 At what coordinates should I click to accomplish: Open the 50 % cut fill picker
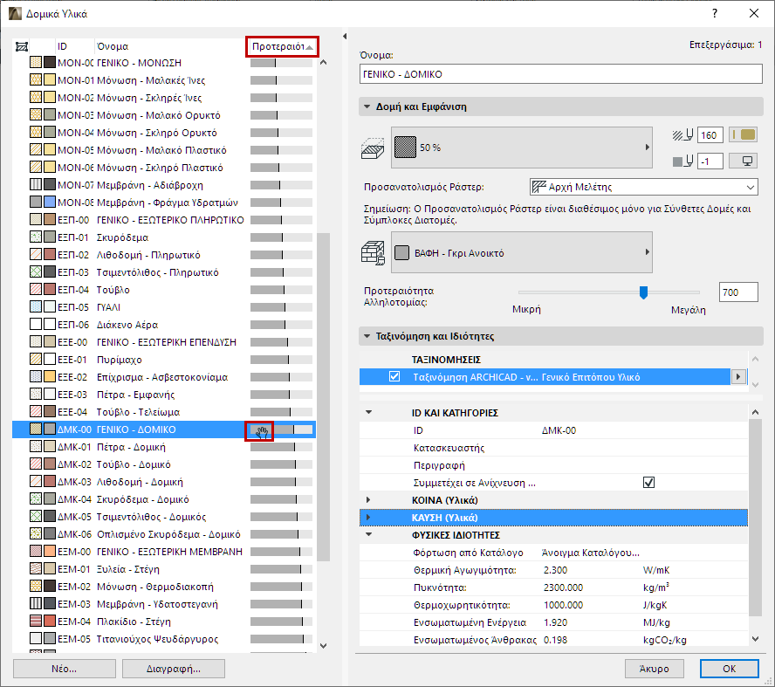pyautogui.click(x=521, y=148)
